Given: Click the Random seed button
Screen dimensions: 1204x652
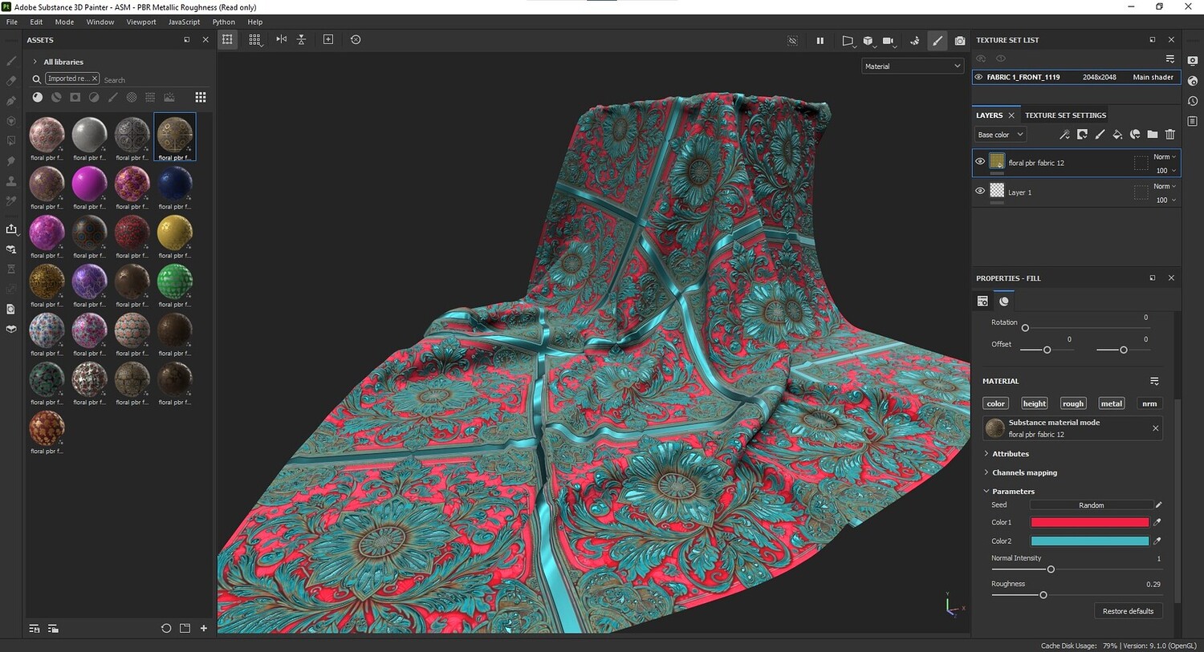Looking at the screenshot, I should (1091, 505).
